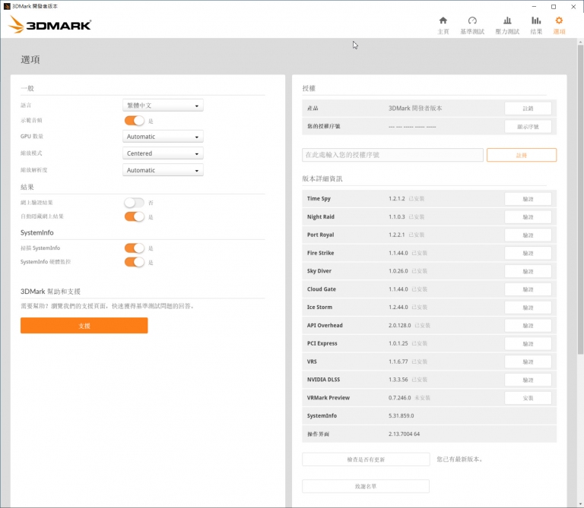The width and height of the screenshot is (584, 508).
Task: Click the 3DMark title bar app icon
Action: [x=7, y=6]
